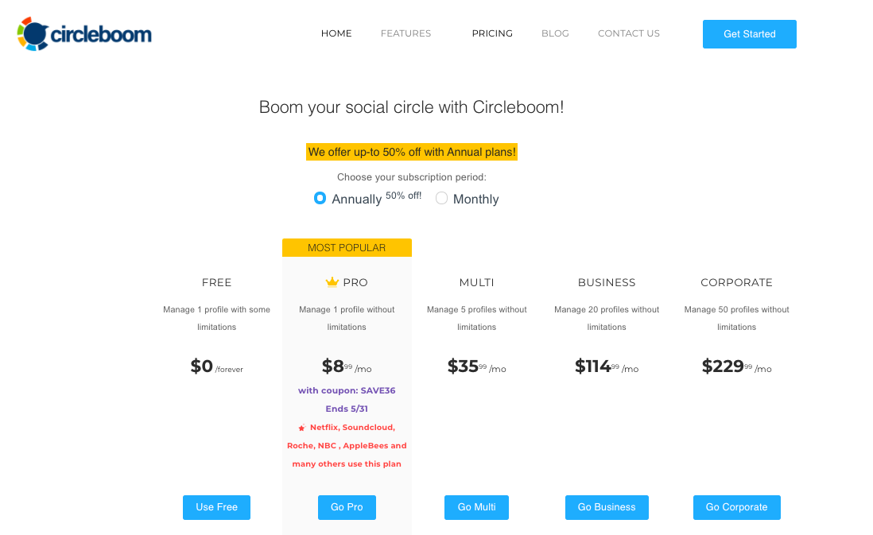Open the FEATURES menu
The width and height of the screenshot is (873, 535).
click(405, 33)
